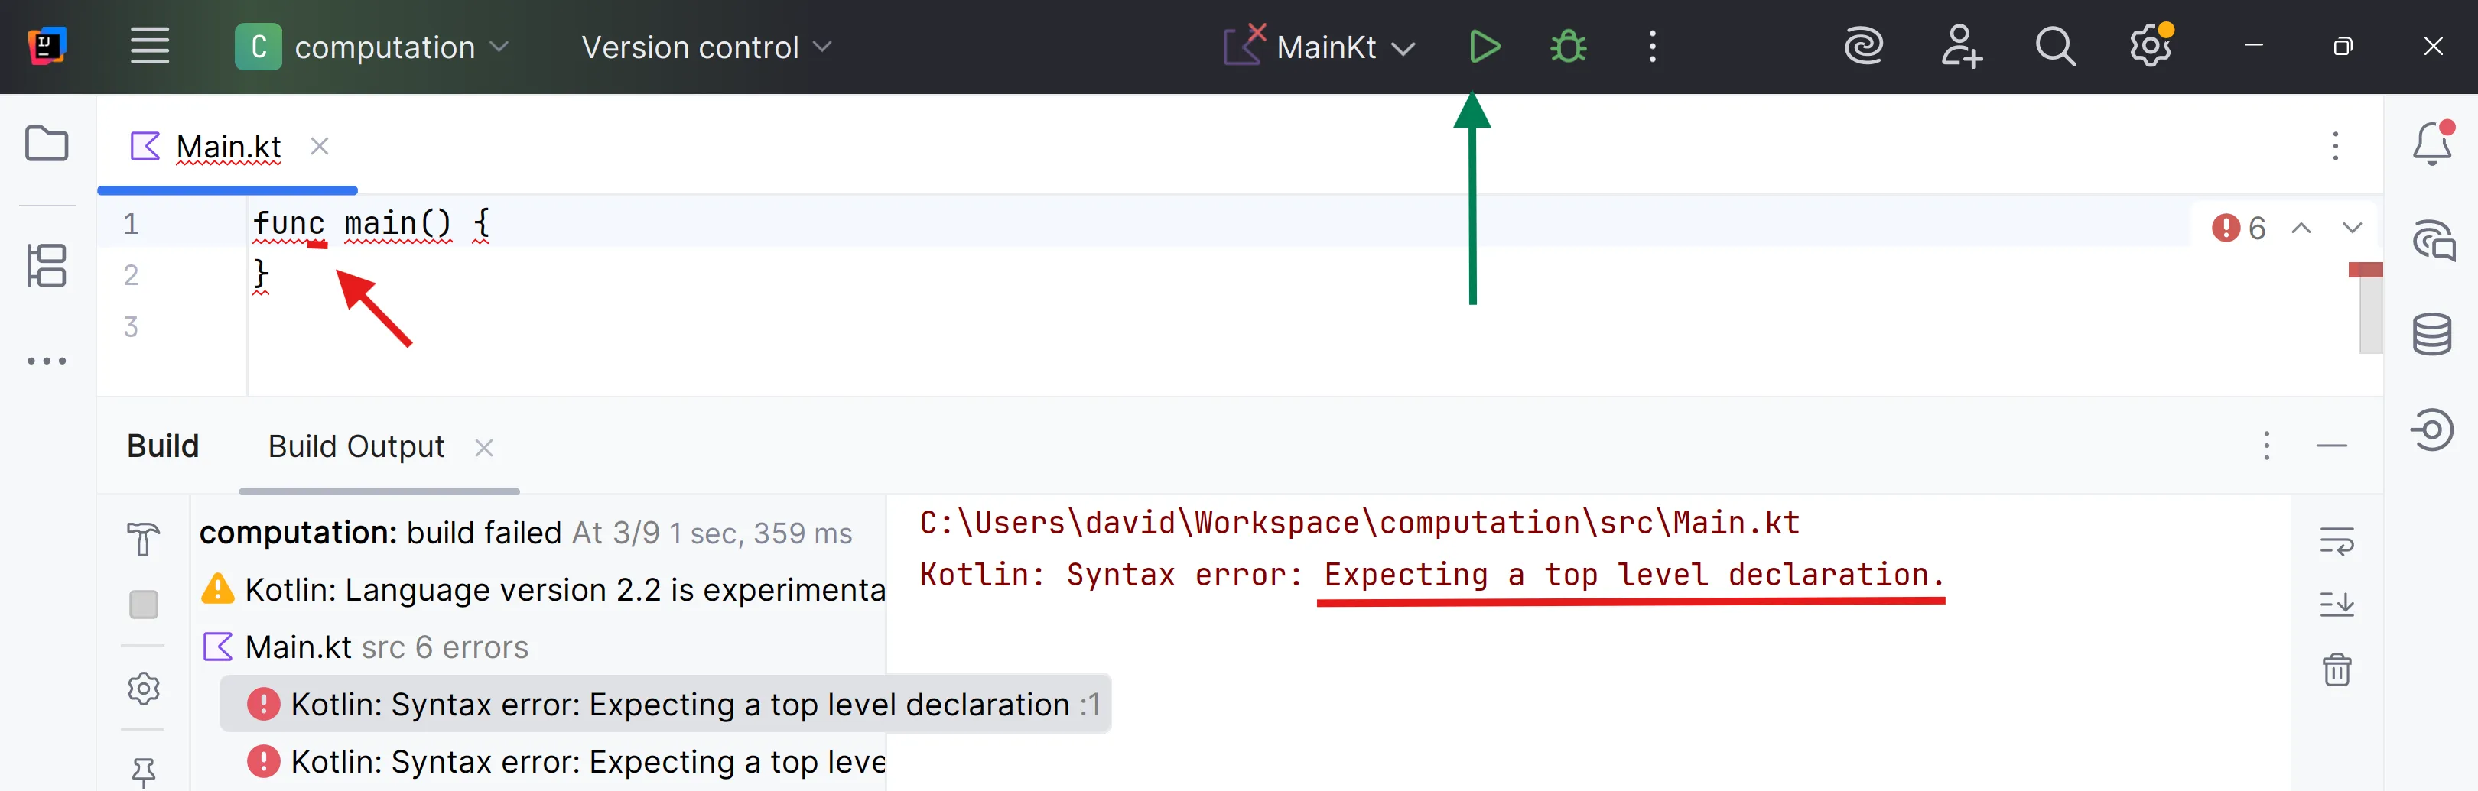Start debugging with the bug icon
The height and width of the screenshot is (791, 2478).
click(1568, 46)
